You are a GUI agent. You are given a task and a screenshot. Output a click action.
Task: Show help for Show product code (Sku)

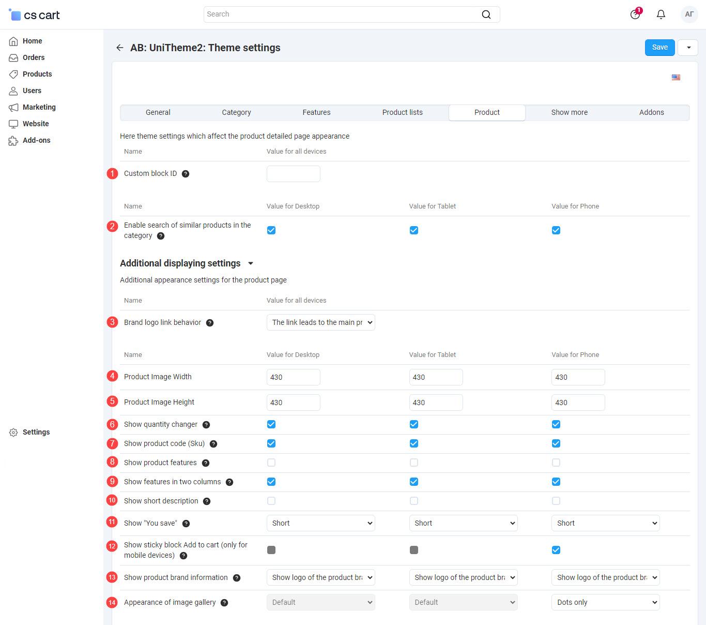point(213,444)
